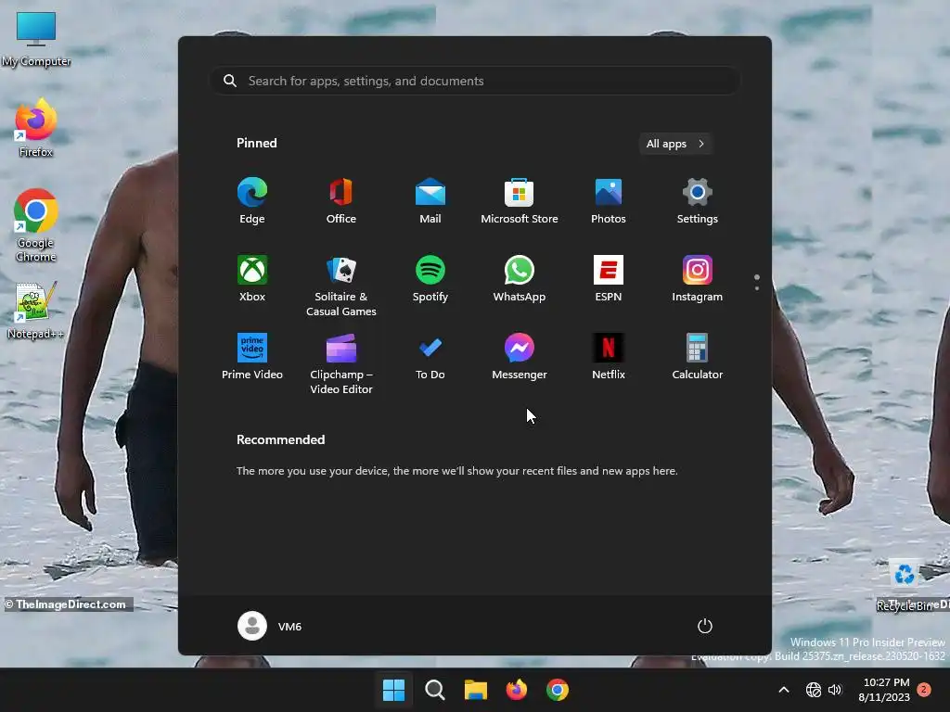Focus the Start menu search box

(x=475, y=82)
